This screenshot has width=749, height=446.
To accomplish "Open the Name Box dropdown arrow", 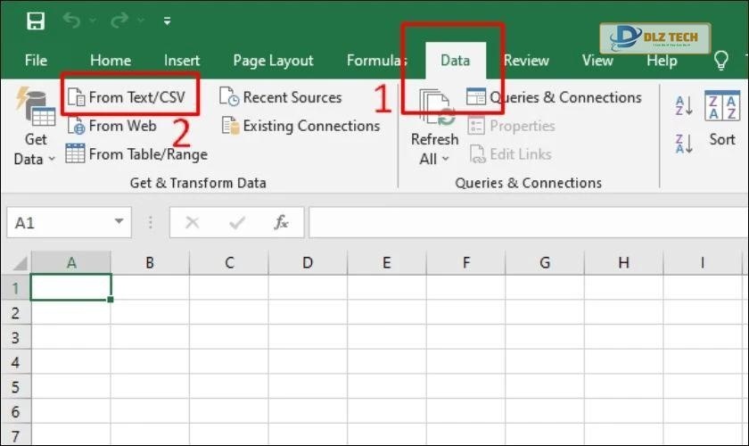I will click(119, 223).
